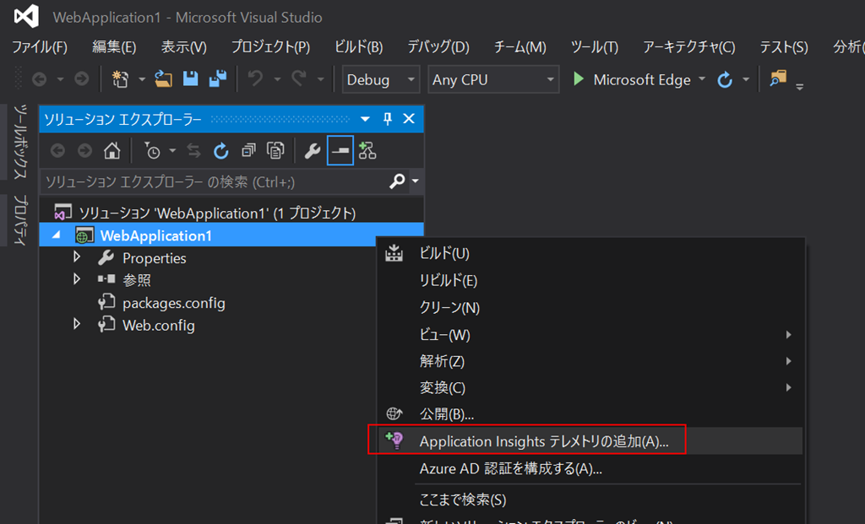865x524 pixels.
Task: Open the Any CPU platform dropdown
Action: [493, 79]
